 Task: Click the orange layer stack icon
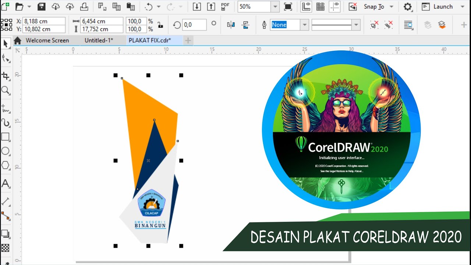(442, 25)
